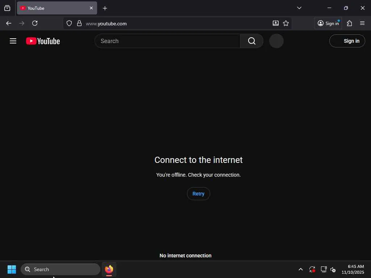The height and width of the screenshot is (278, 371).
Task: Minimize the Firefox window
Action: click(x=329, y=8)
